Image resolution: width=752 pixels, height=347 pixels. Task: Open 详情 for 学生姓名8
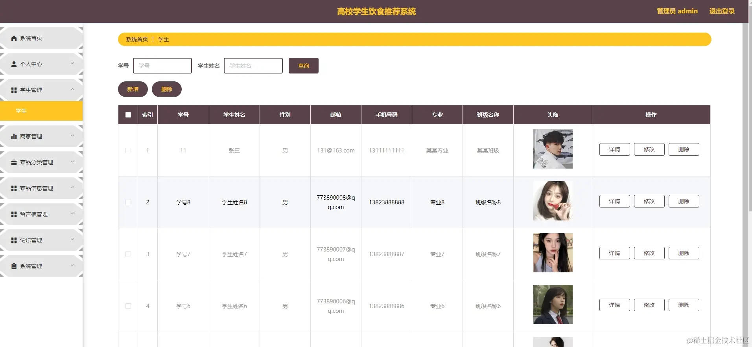pyautogui.click(x=615, y=201)
